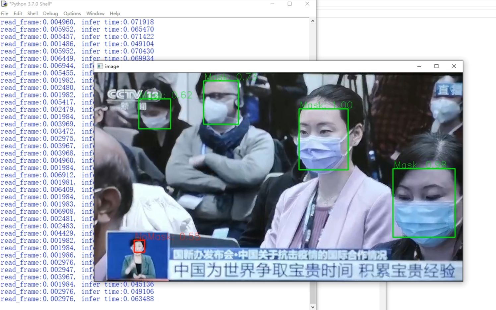
Task: Click the Python logo in the Shell title bar
Action: (5, 4)
